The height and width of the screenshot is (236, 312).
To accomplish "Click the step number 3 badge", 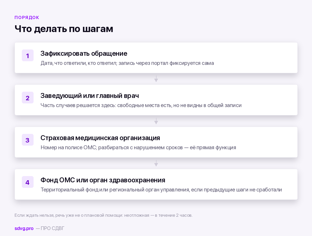I will [x=28, y=140].
